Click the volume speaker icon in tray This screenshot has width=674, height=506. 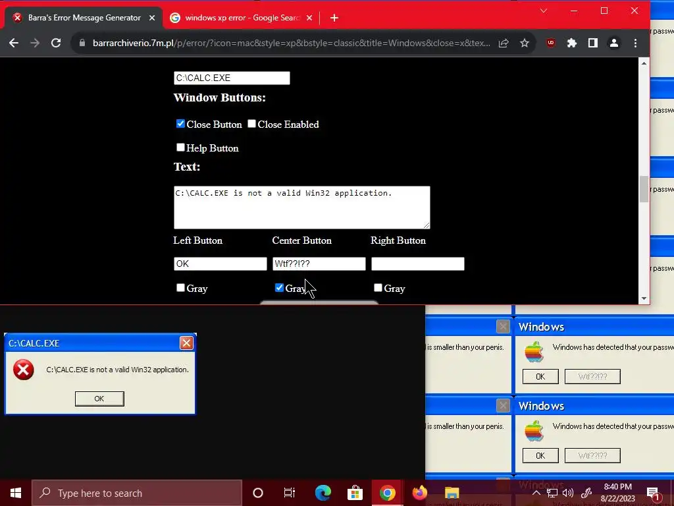[568, 493]
